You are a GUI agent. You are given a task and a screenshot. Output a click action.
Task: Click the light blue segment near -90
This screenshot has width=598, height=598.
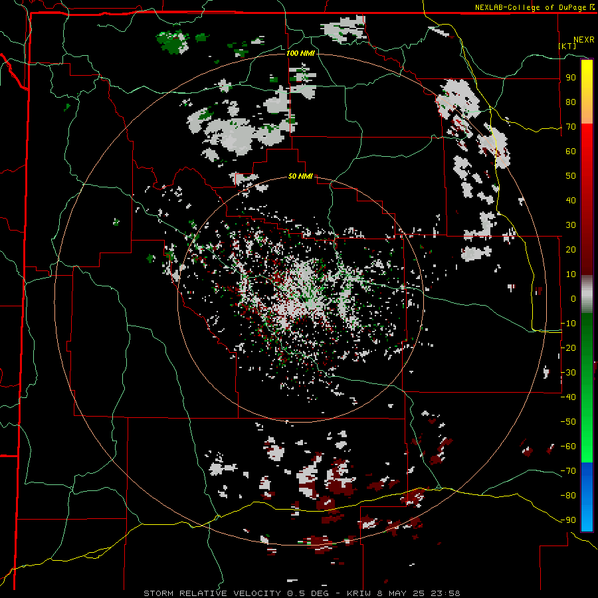tap(587, 517)
